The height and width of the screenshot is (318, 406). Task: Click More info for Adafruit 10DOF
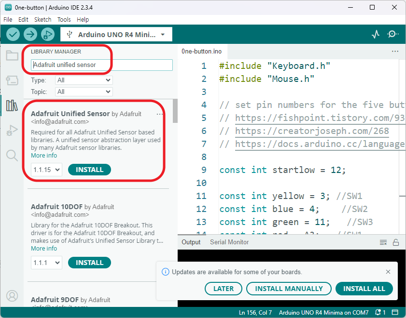click(44, 249)
